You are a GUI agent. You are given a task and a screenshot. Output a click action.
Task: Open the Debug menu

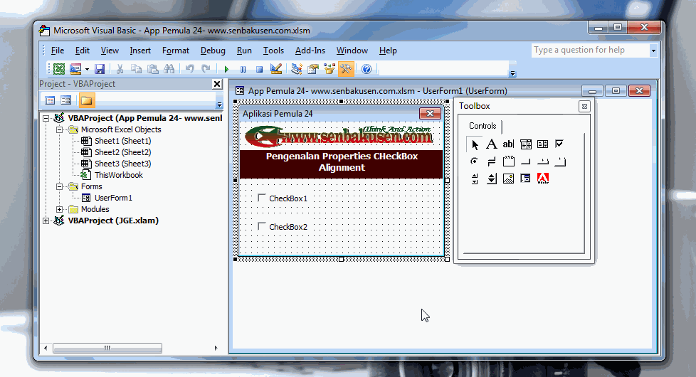click(213, 51)
